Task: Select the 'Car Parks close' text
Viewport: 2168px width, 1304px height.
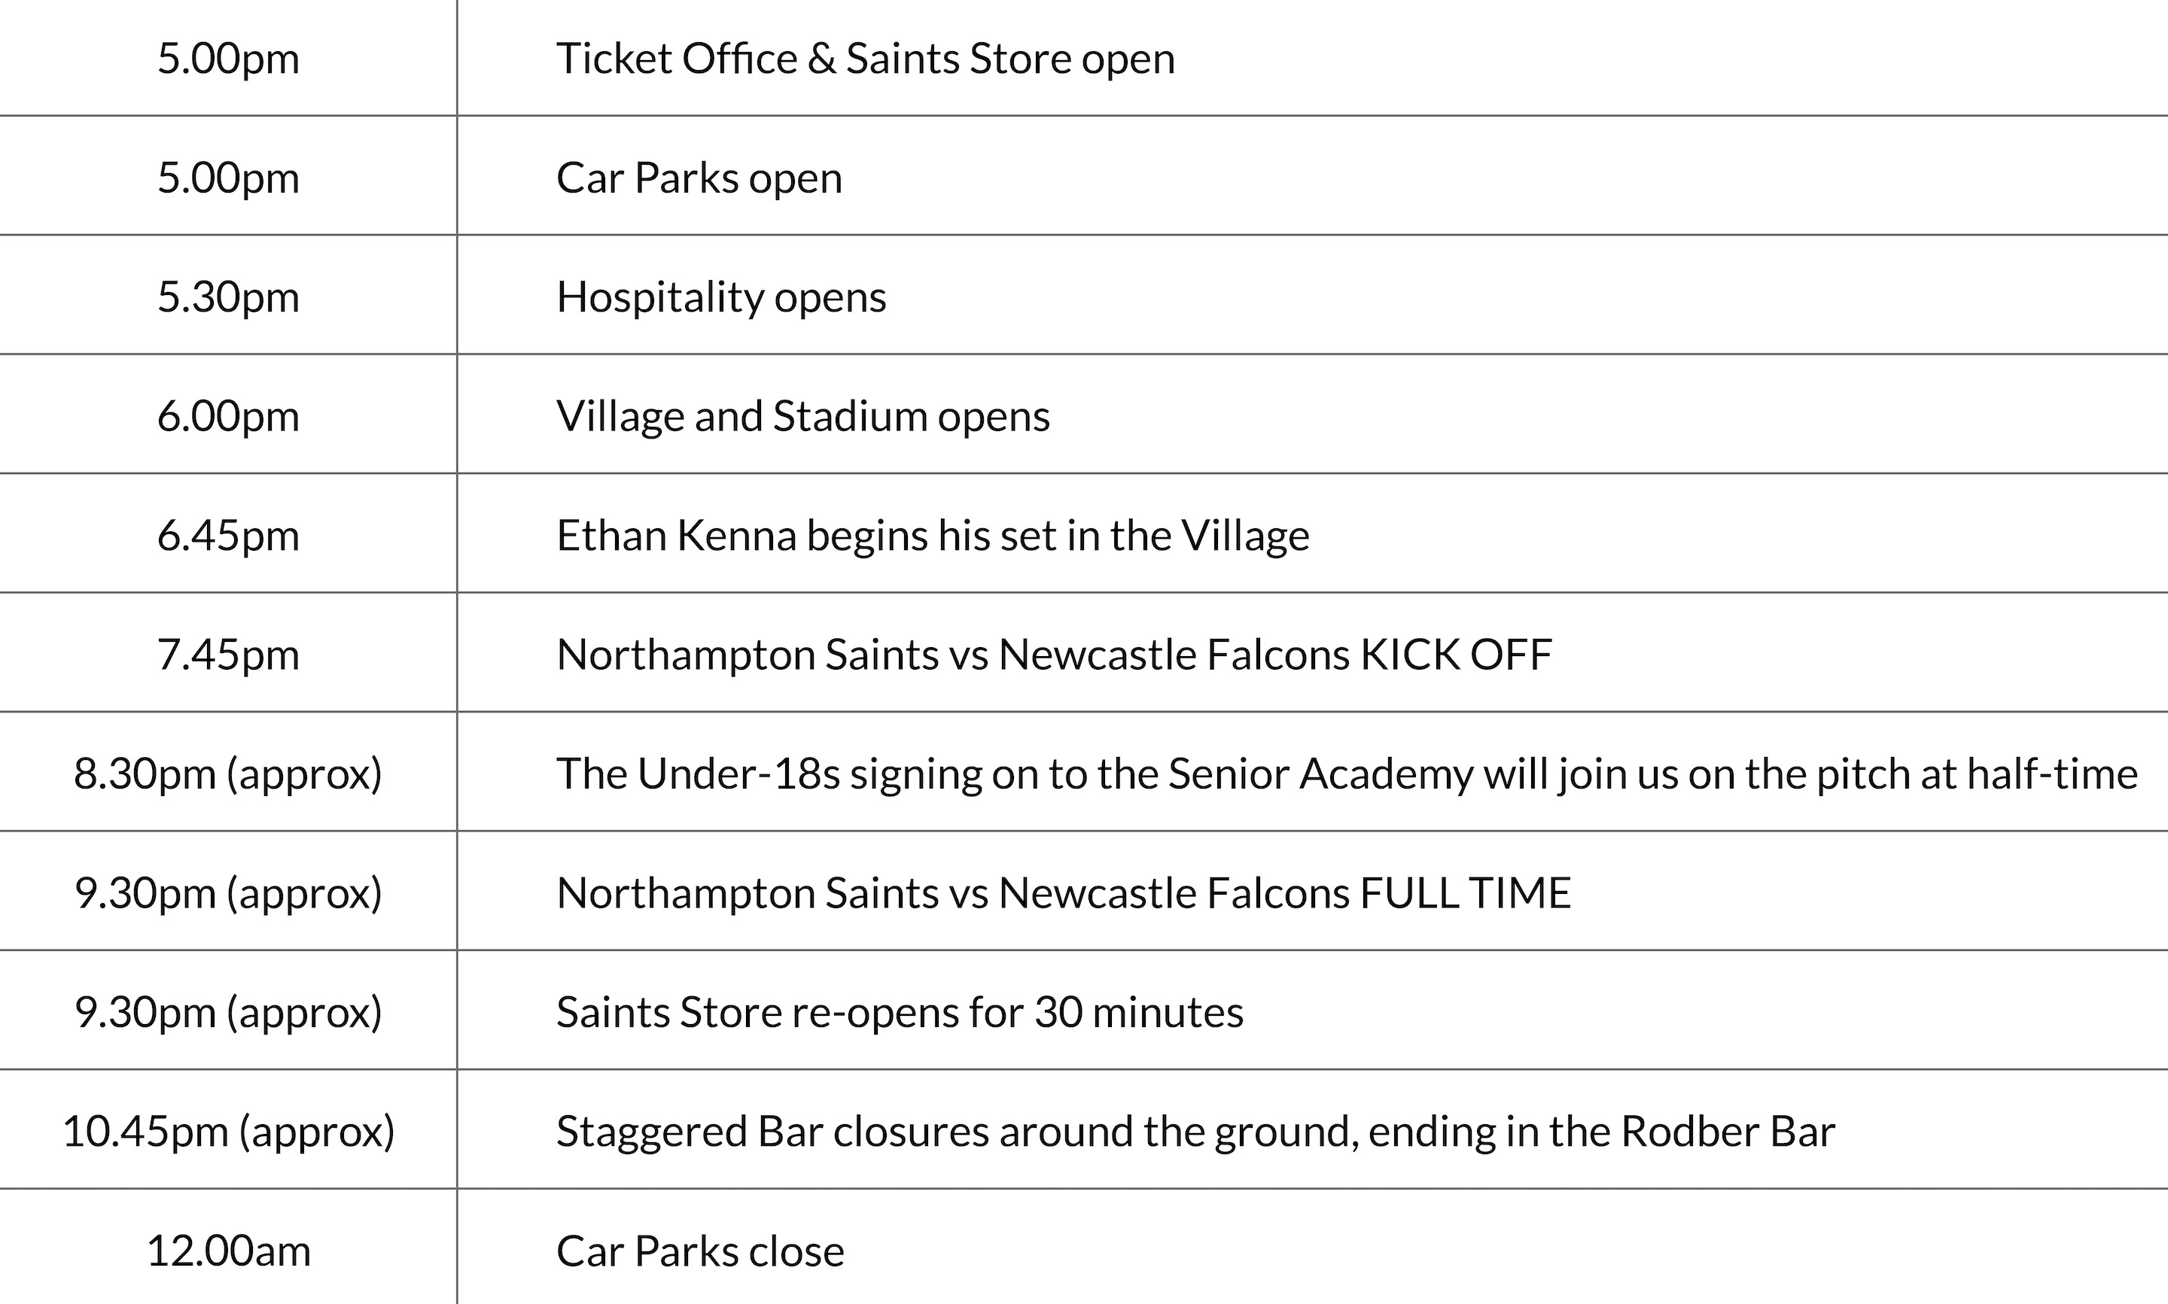Action: 699,1251
